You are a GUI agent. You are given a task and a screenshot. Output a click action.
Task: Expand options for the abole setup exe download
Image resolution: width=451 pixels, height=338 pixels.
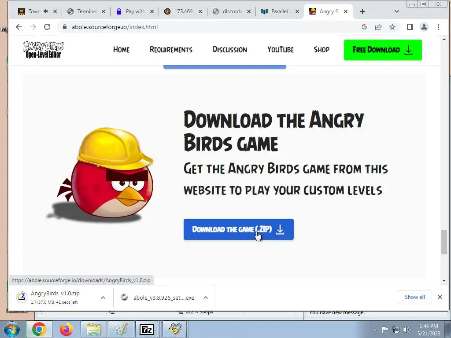click(206, 298)
